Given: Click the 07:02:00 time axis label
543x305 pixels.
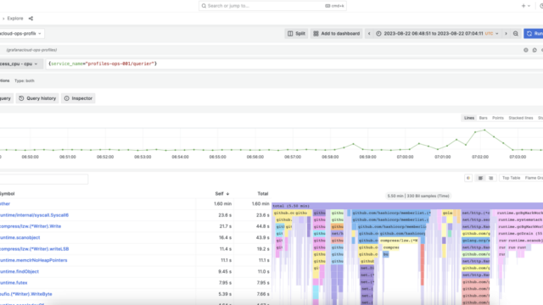Looking at the screenshot, I should pyautogui.click(x=480, y=157).
